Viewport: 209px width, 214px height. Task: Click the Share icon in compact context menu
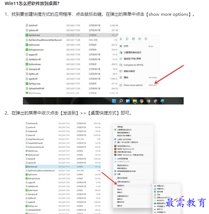[140, 39]
